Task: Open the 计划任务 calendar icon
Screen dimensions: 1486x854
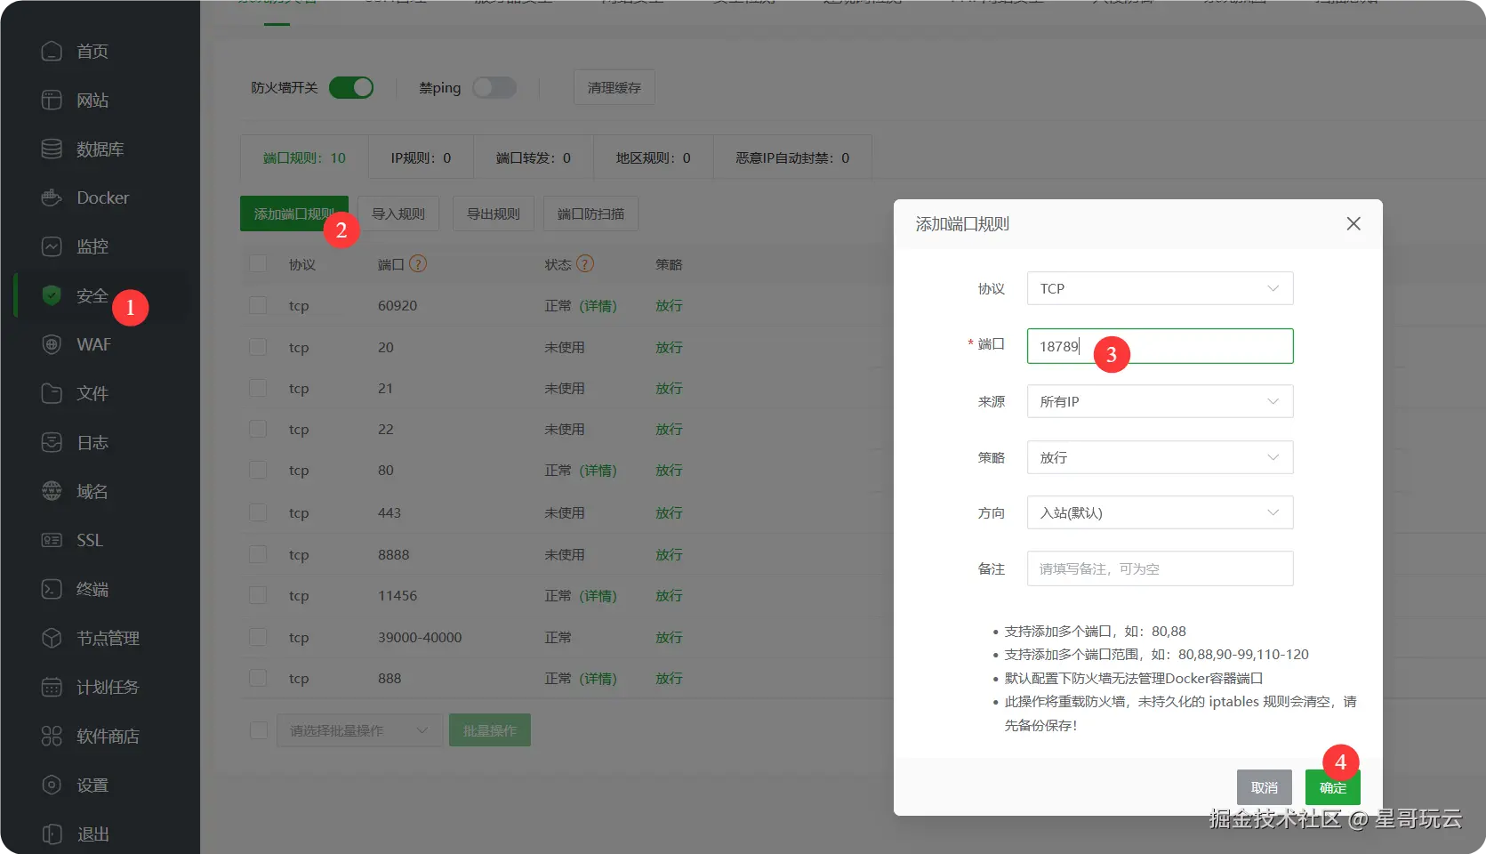Action: [52, 687]
